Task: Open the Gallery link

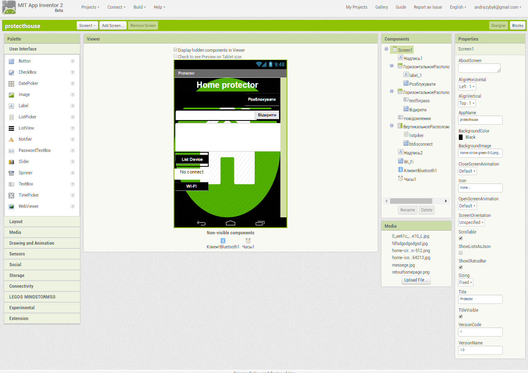Action: point(382,7)
